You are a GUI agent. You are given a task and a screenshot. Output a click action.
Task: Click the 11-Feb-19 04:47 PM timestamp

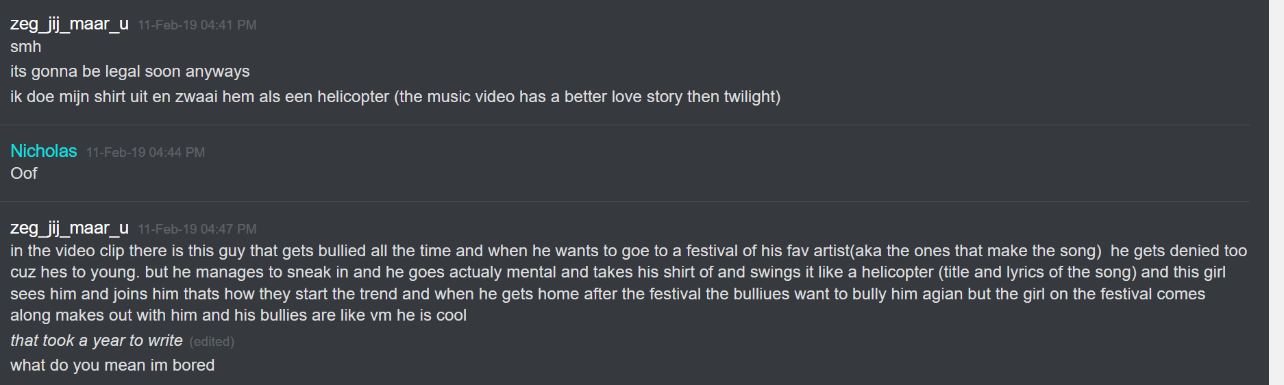(197, 229)
